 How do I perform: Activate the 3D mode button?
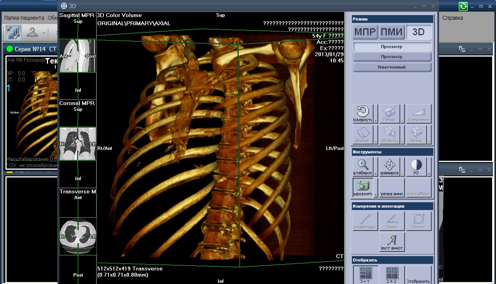click(418, 32)
